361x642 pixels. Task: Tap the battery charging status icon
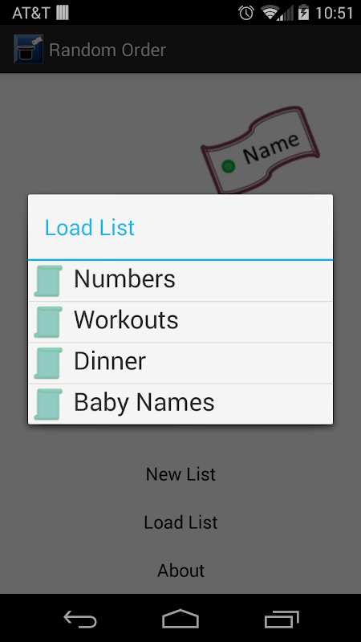pyautogui.click(x=304, y=12)
